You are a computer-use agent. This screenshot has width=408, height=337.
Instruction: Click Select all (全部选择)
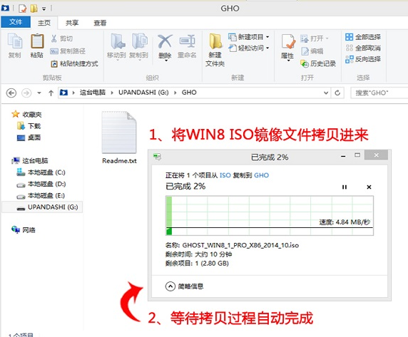click(x=363, y=37)
